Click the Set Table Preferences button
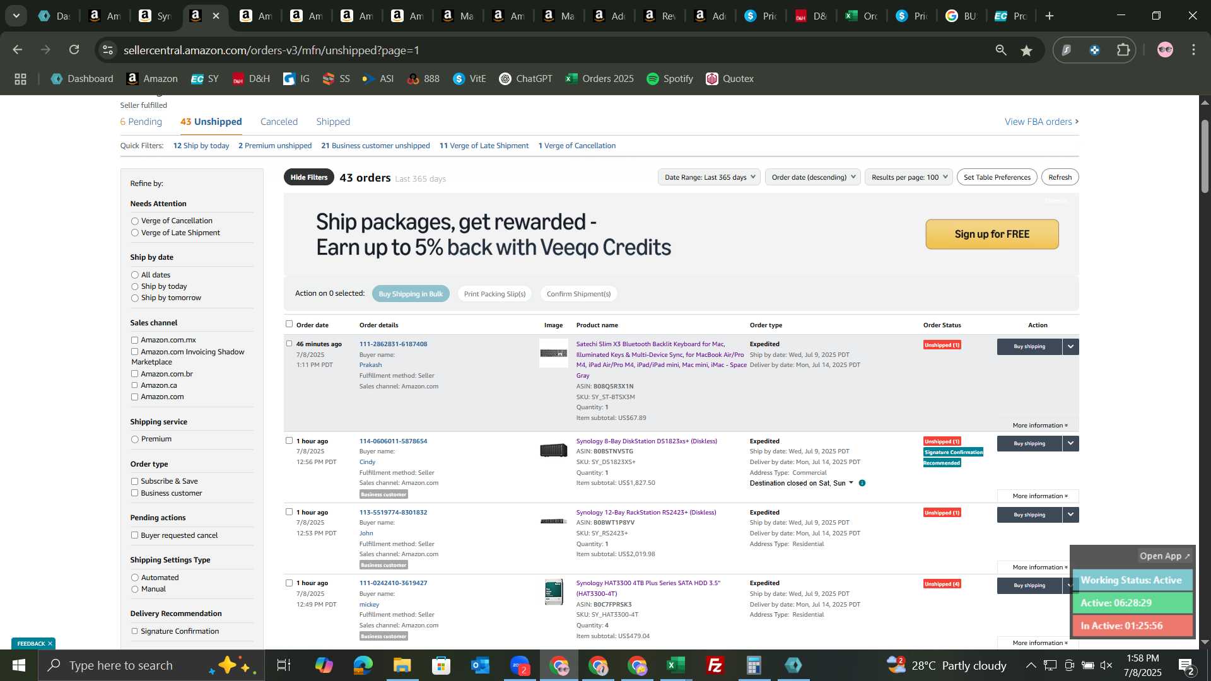1211x681 pixels. click(x=997, y=177)
